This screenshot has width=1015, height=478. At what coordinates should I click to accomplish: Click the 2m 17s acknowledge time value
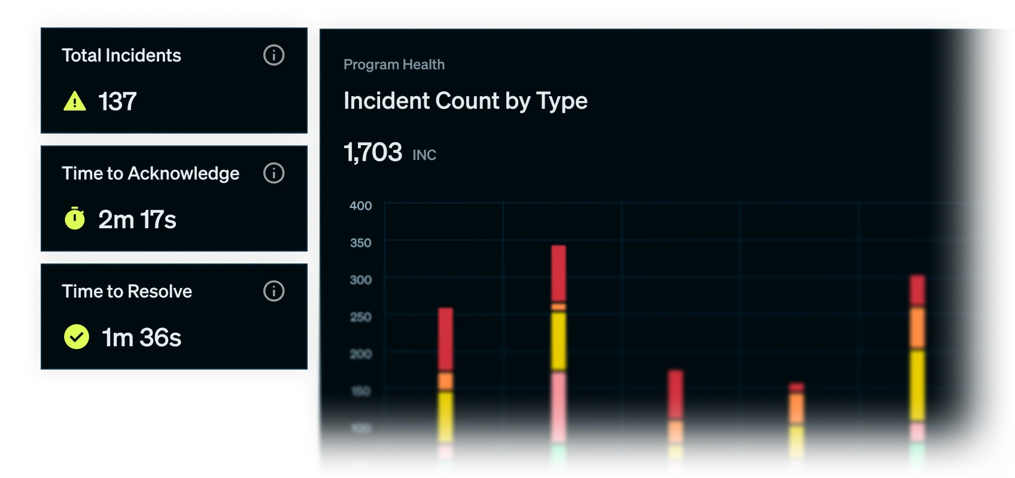pyautogui.click(x=137, y=220)
